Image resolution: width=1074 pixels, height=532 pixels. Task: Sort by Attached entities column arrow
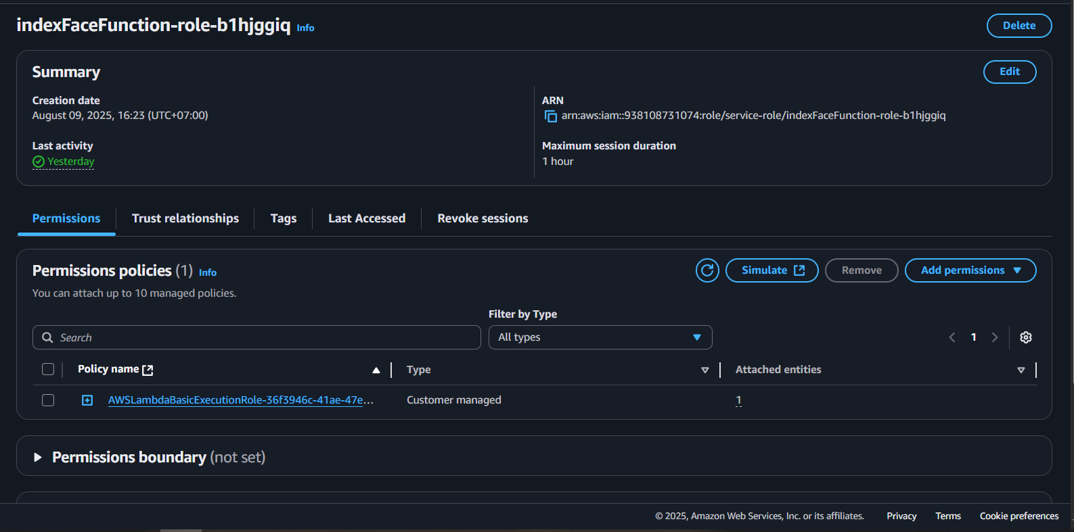1021,370
